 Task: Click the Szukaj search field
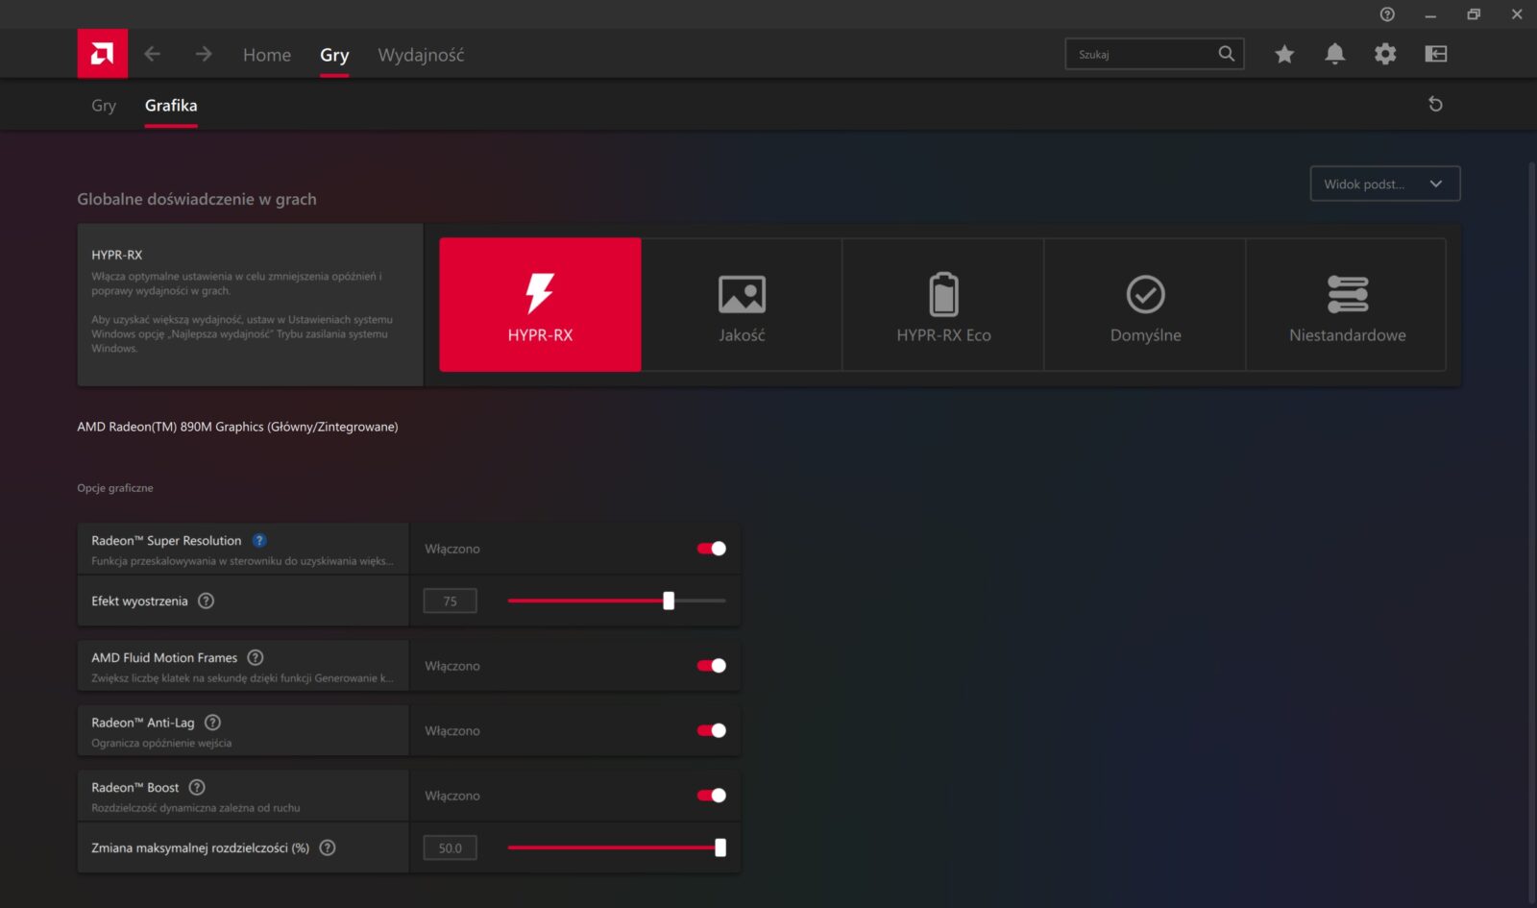coord(1143,54)
